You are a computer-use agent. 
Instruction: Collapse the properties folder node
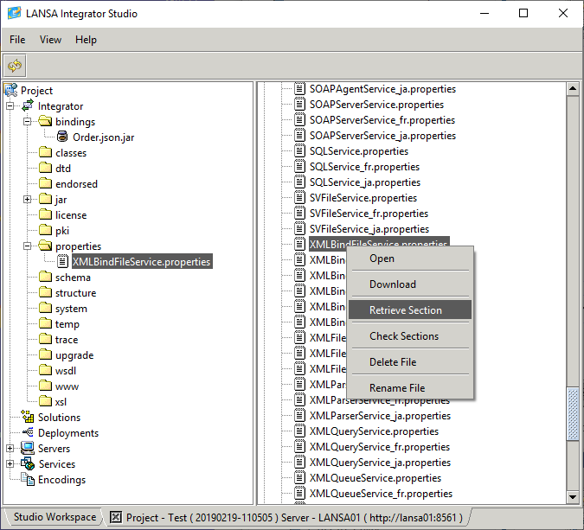tap(27, 246)
